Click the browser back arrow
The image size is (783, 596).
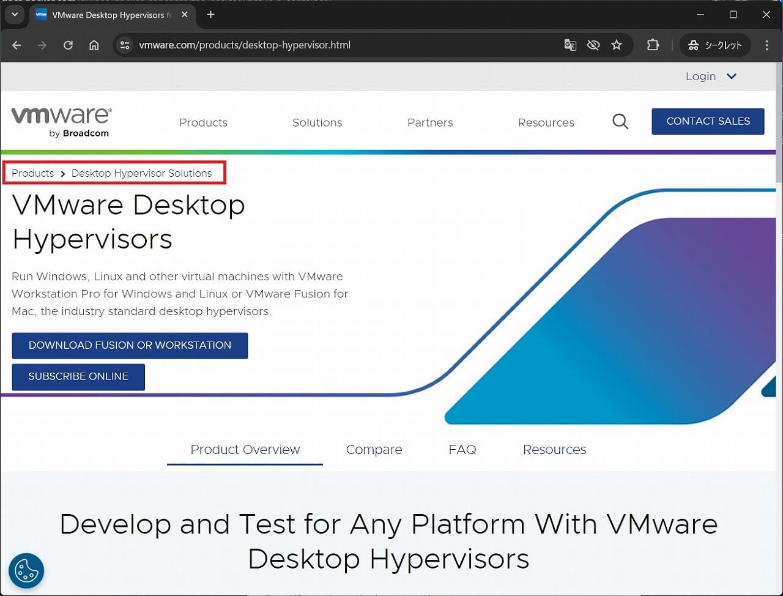tap(17, 45)
